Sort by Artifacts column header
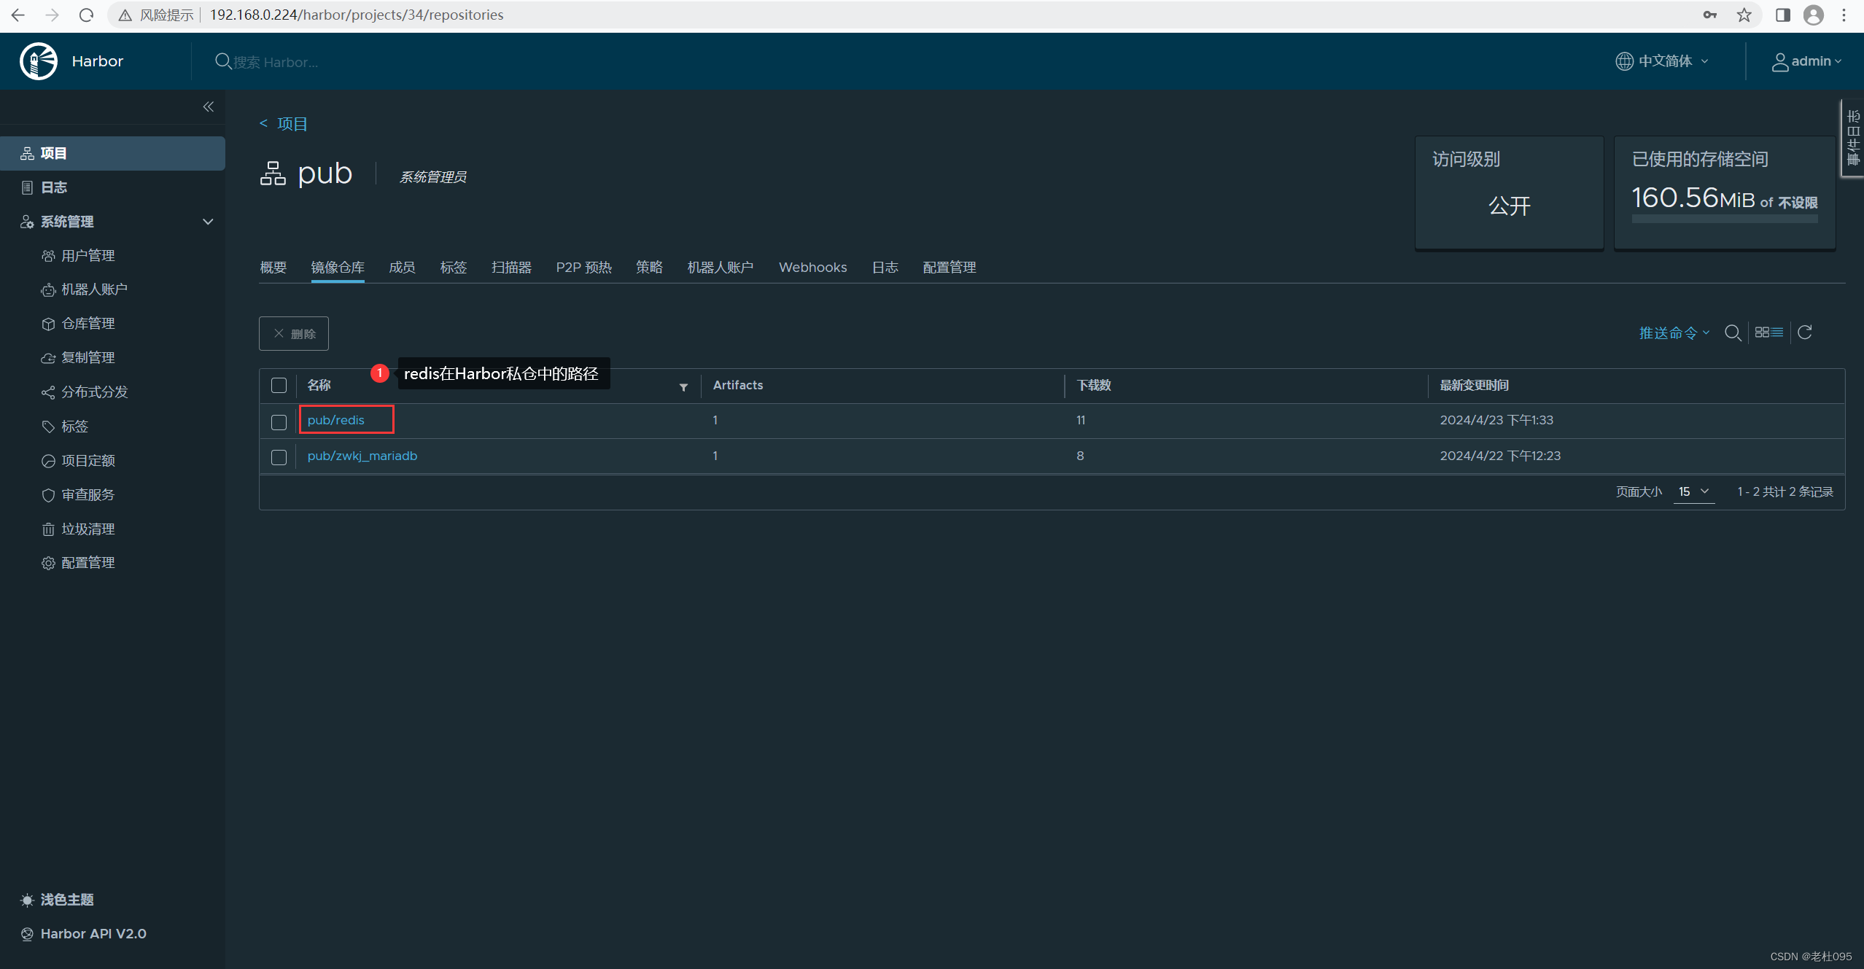 pos(737,385)
